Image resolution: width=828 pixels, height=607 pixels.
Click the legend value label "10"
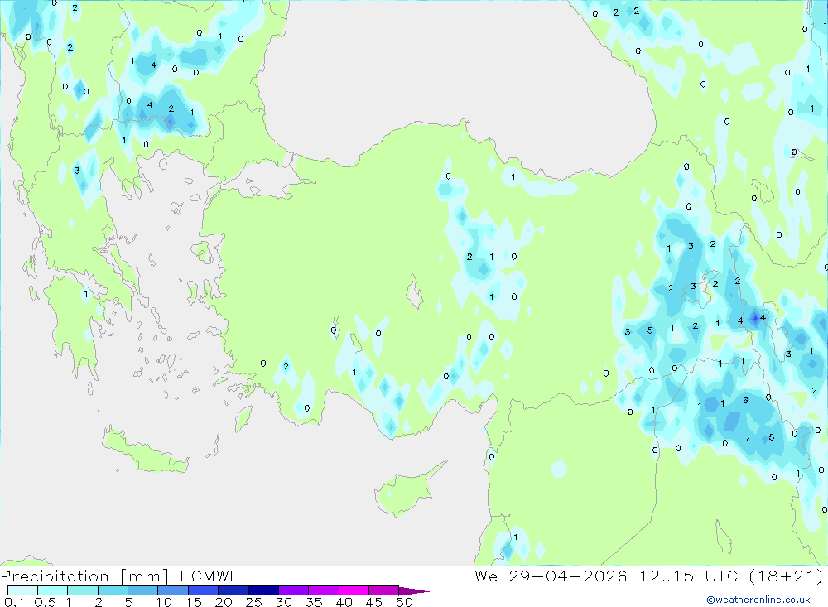pos(164,602)
